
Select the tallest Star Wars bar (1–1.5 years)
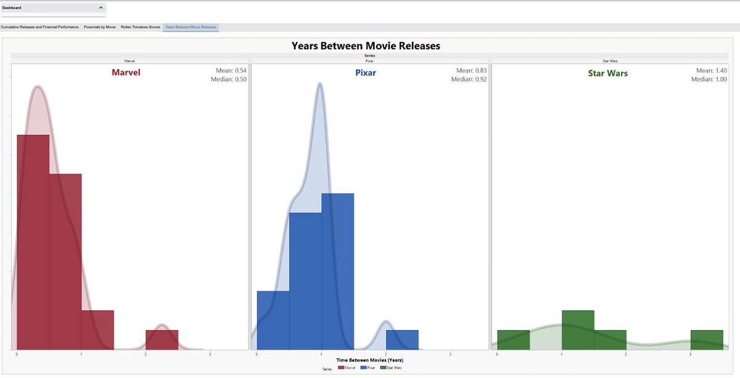pos(578,330)
